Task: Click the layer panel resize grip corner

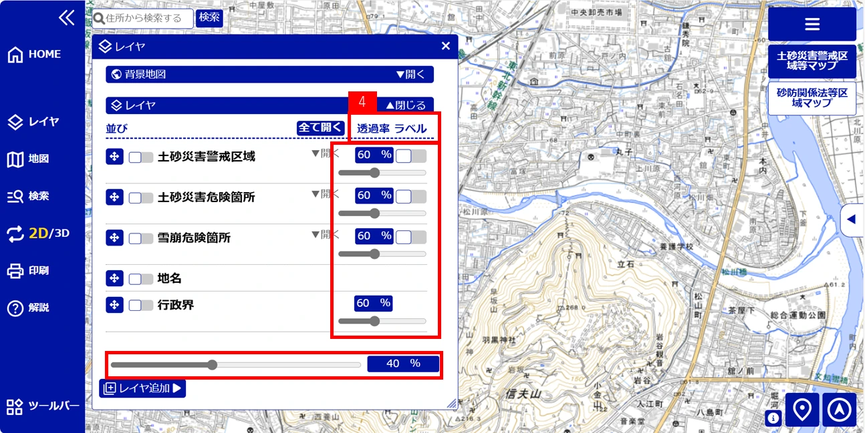Action: click(452, 403)
